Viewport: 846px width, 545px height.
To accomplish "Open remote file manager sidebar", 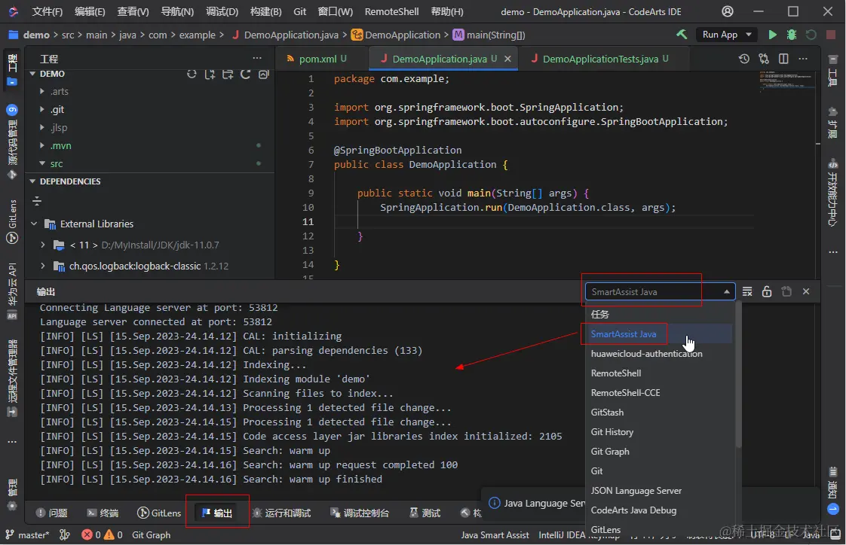I will [x=12, y=379].
